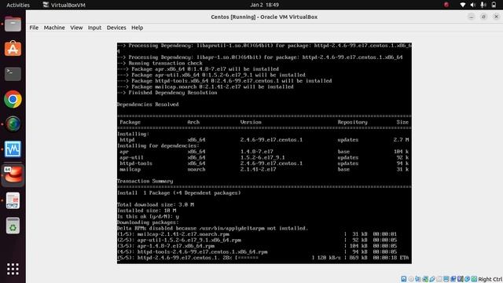The height and width of the screenshot is (283, 503).
Task: Open the Help menu
Action: coord(137,28)
